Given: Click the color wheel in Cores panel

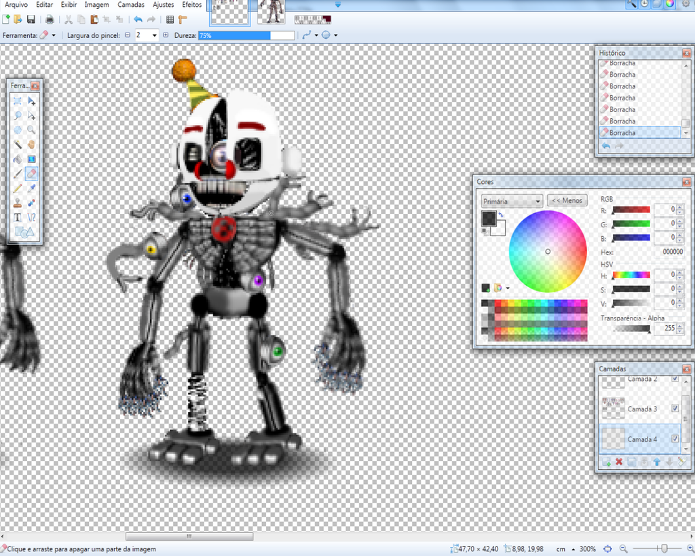Looking at the screenshot, I should tap(548, 251).
